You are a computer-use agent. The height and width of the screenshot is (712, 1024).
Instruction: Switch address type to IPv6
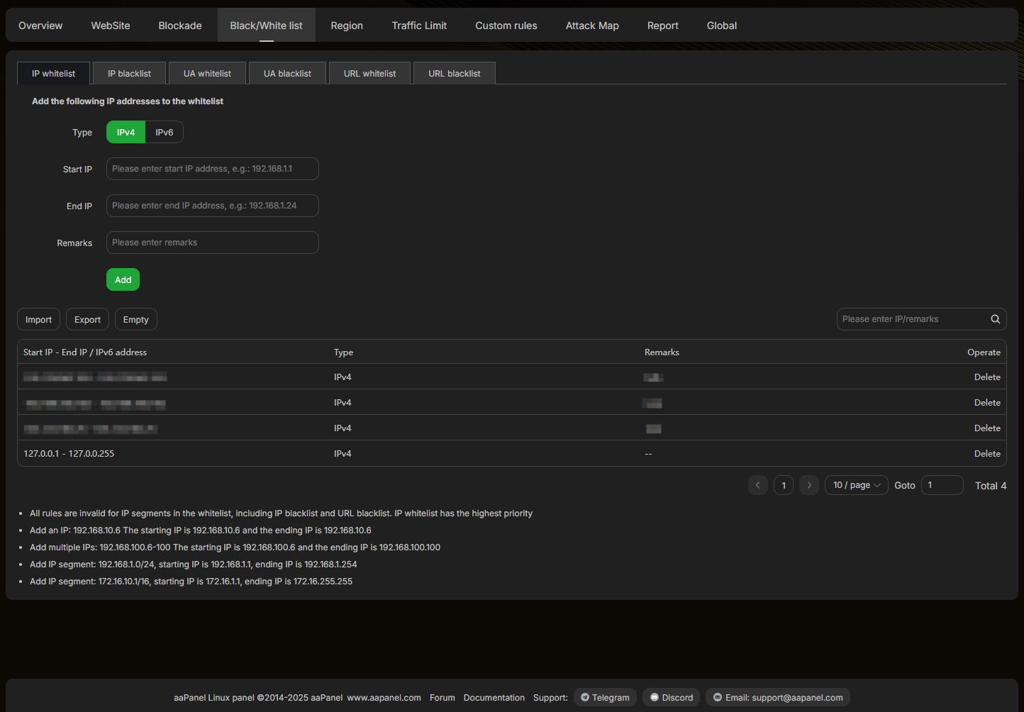click(165, 133)
